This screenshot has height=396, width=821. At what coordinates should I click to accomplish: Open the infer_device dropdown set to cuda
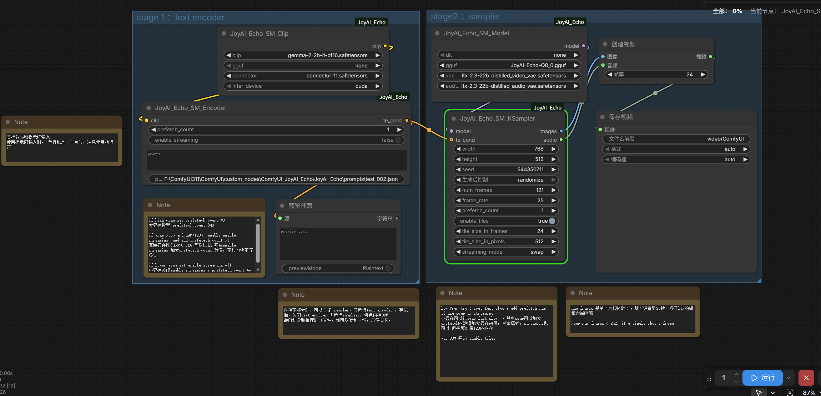point(303,86)
